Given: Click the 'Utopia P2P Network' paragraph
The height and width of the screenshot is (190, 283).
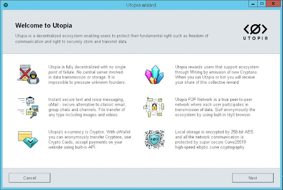Looking at the screenshot, I should coord(215,107).
